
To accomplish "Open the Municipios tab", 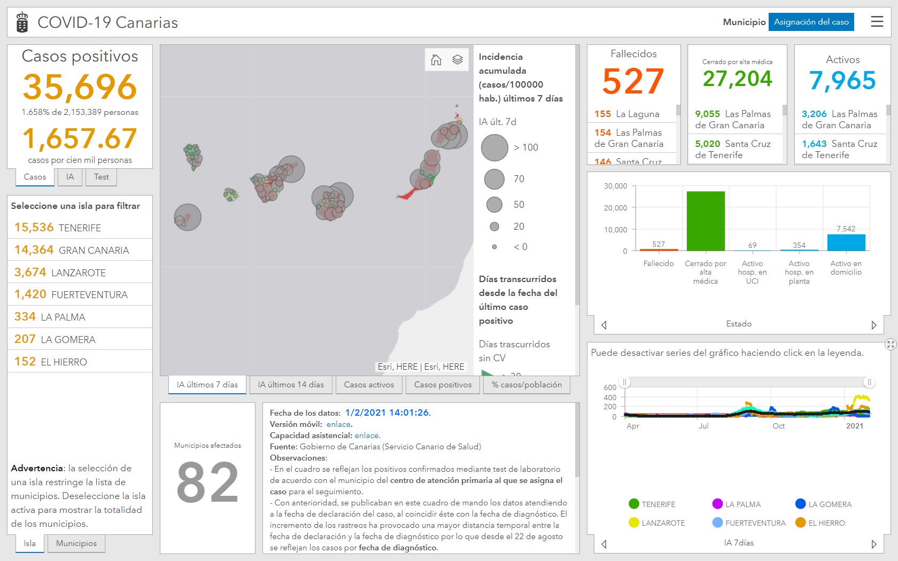I will [x=76, y=543].
